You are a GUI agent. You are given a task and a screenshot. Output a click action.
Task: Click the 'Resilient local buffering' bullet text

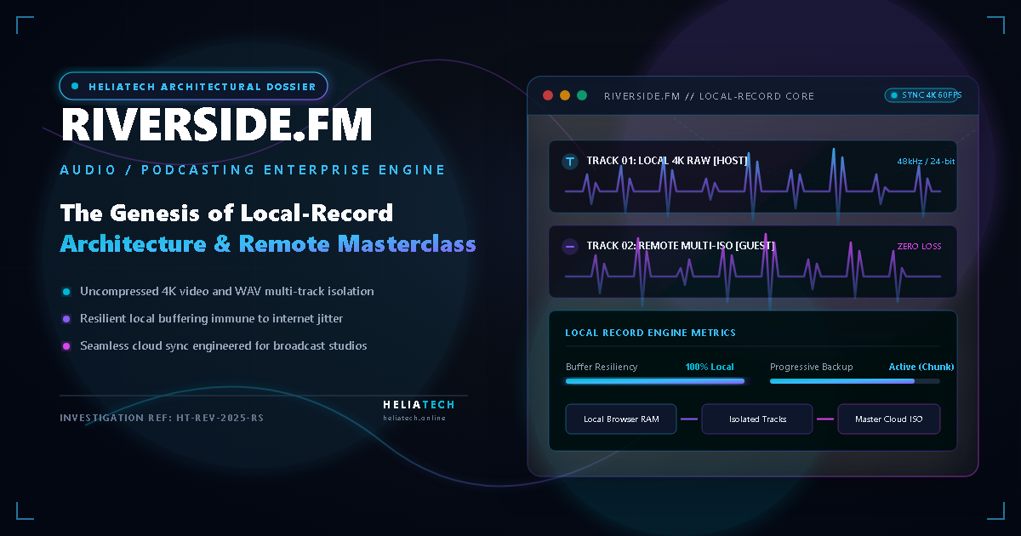click(211, 318)
